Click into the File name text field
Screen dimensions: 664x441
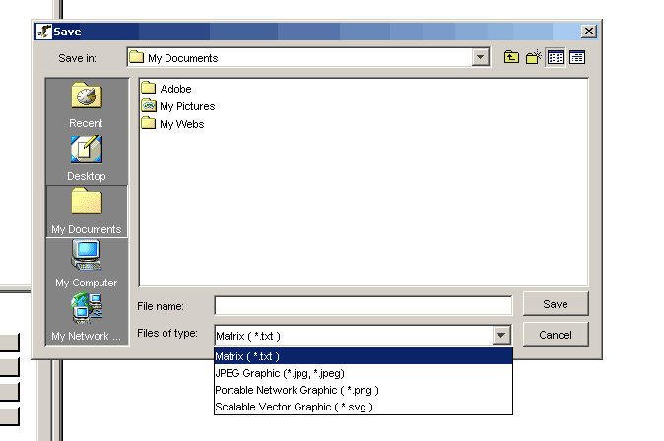click(363, 305)
